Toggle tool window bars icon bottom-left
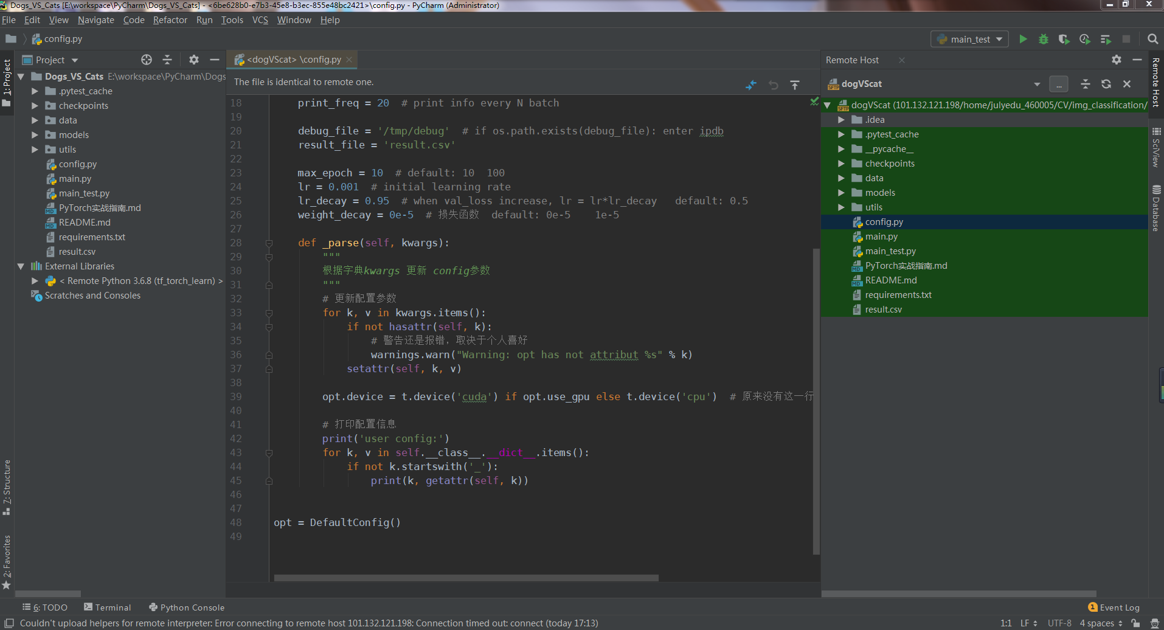The height and width of the screenshot is (630, 1164). click(x=9, y=623)
